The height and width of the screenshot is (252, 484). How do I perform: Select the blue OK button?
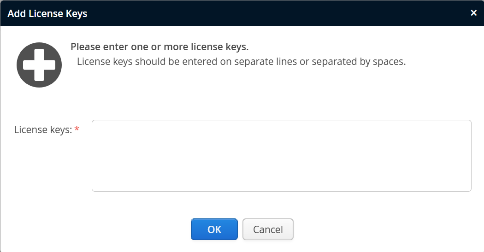pos(214,229)
